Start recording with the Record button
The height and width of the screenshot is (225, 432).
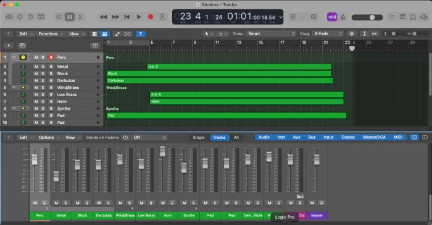click(151, 17)
